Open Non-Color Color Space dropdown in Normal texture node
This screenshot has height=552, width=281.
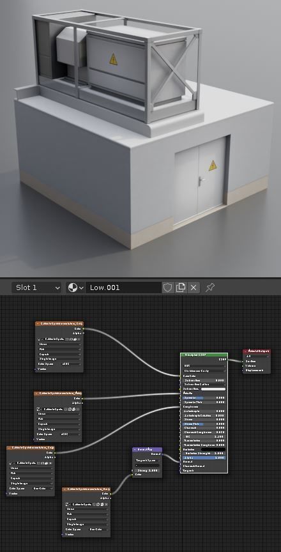(x=98, y=530)
